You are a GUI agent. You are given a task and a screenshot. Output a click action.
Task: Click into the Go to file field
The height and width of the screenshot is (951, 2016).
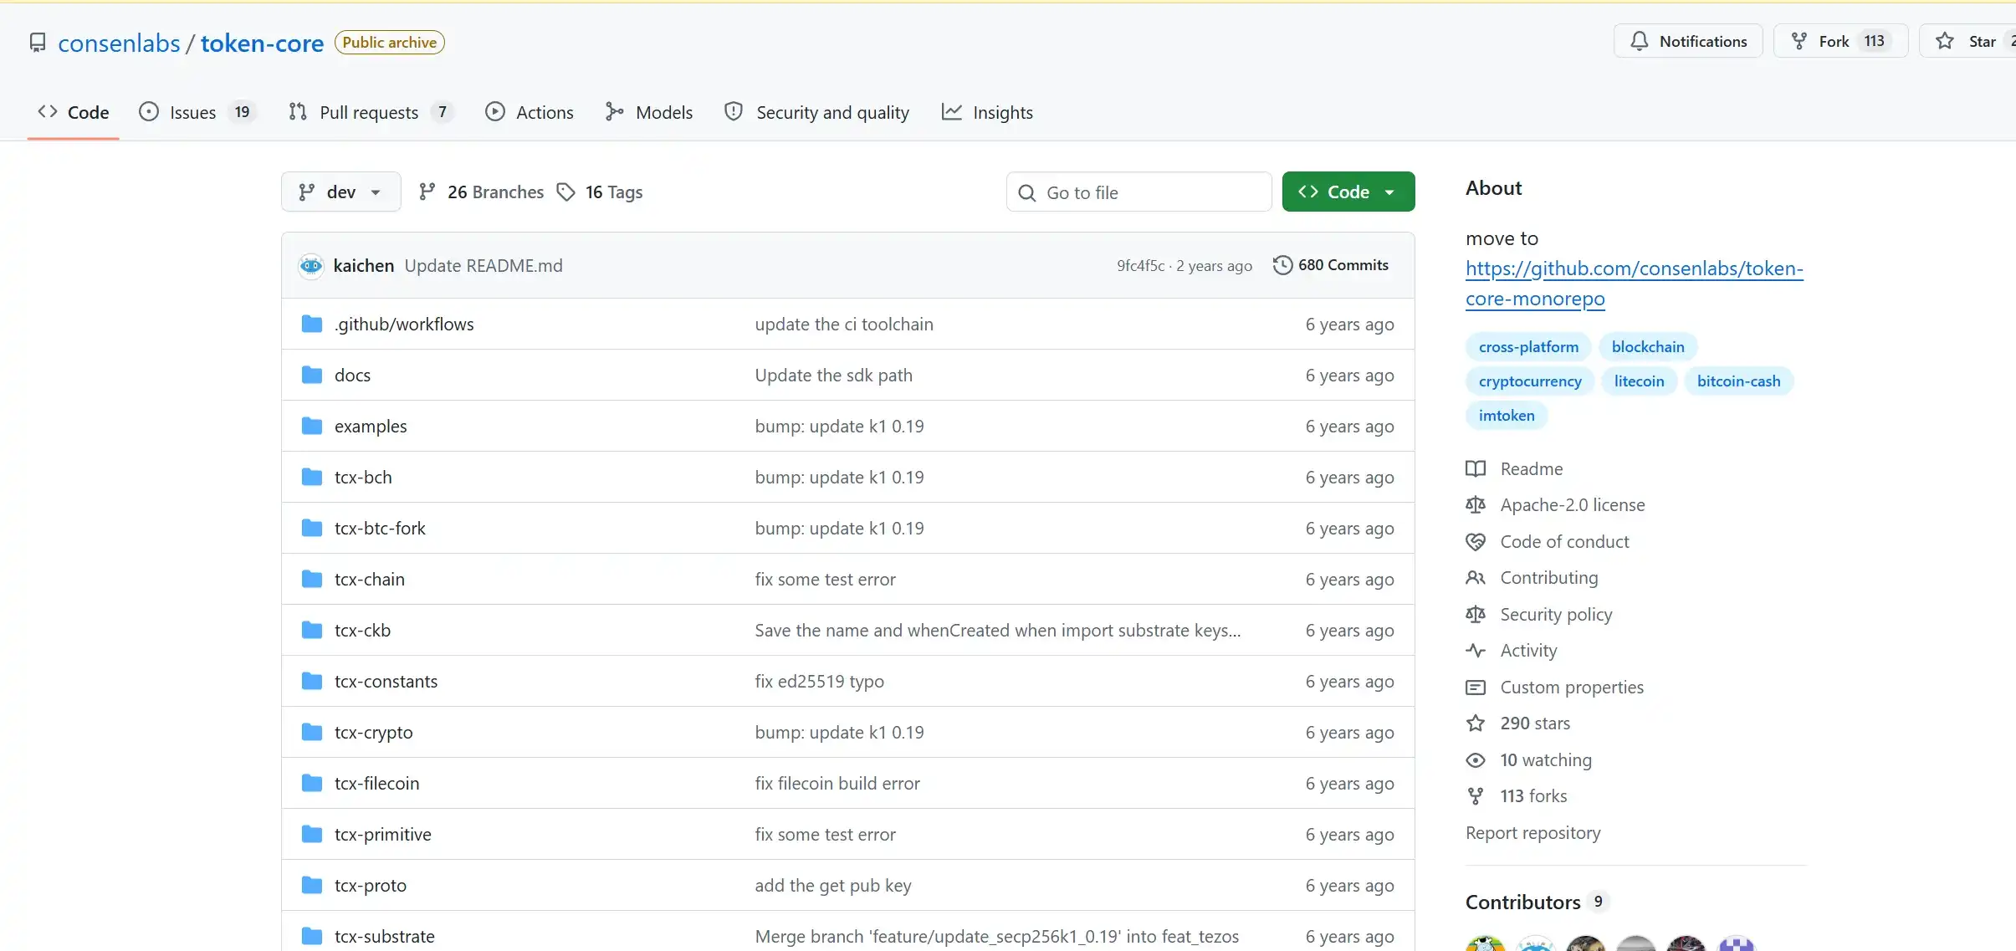click(x=1138, y=192)
